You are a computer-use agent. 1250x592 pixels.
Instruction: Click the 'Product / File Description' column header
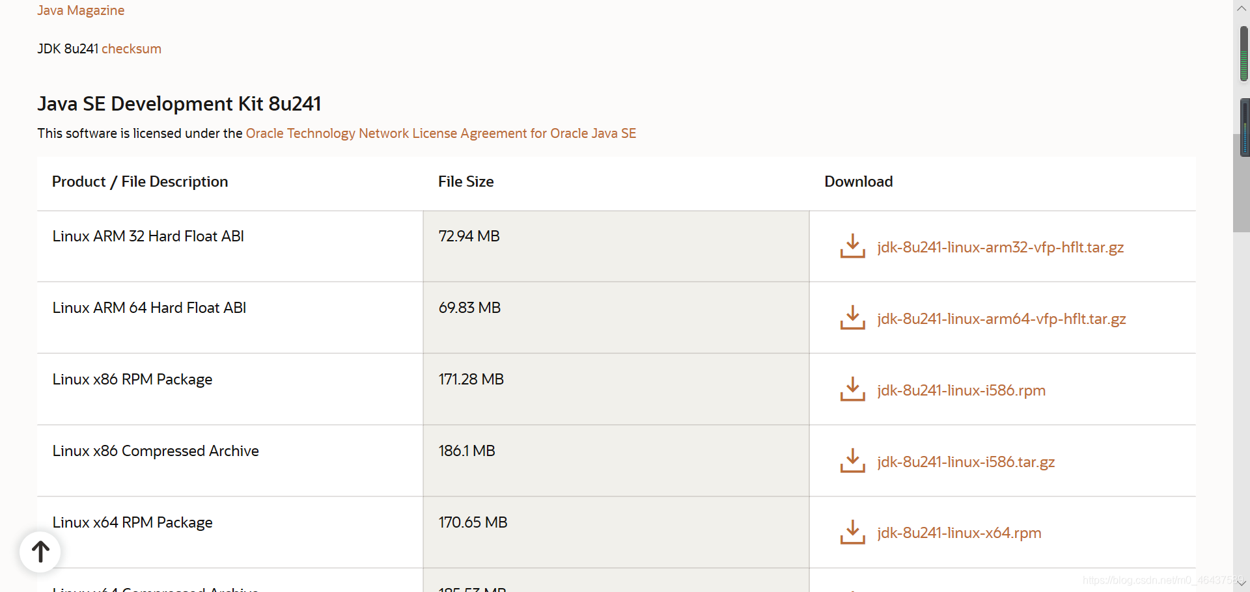click(x=140, y=182)
